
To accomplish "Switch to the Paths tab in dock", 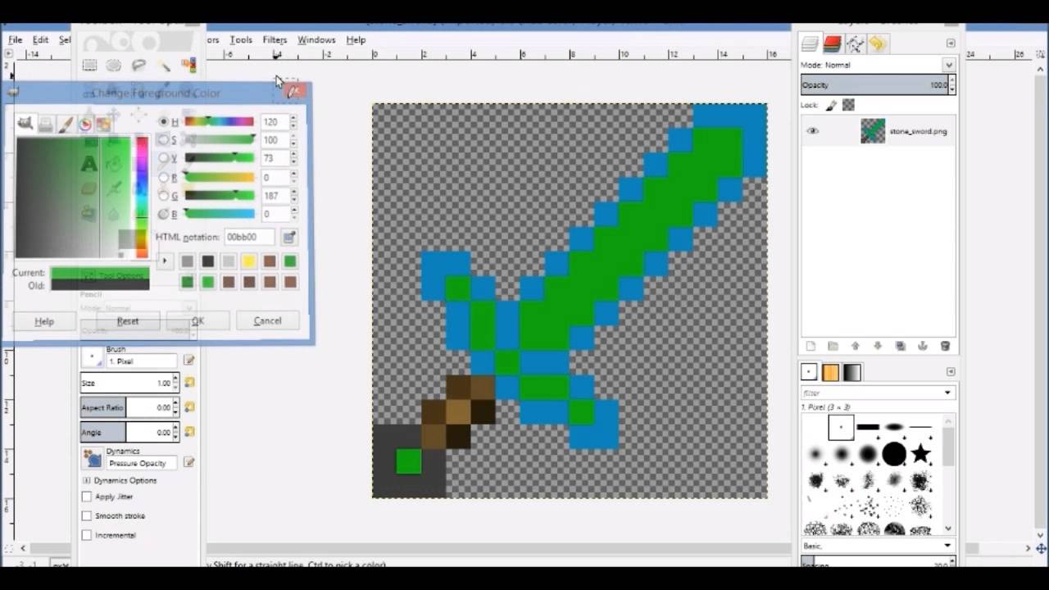I will coord(855,43).
